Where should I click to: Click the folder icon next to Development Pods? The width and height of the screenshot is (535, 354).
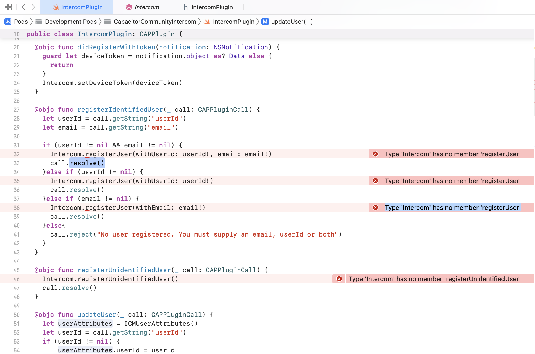click(39, 22)
